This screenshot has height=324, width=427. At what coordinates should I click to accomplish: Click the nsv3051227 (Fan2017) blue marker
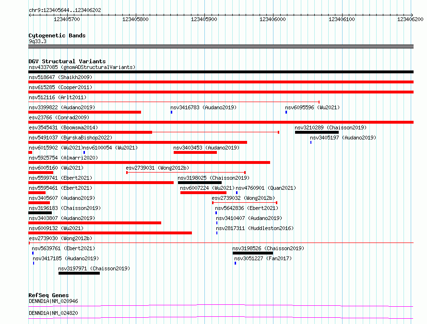point(235,263)
